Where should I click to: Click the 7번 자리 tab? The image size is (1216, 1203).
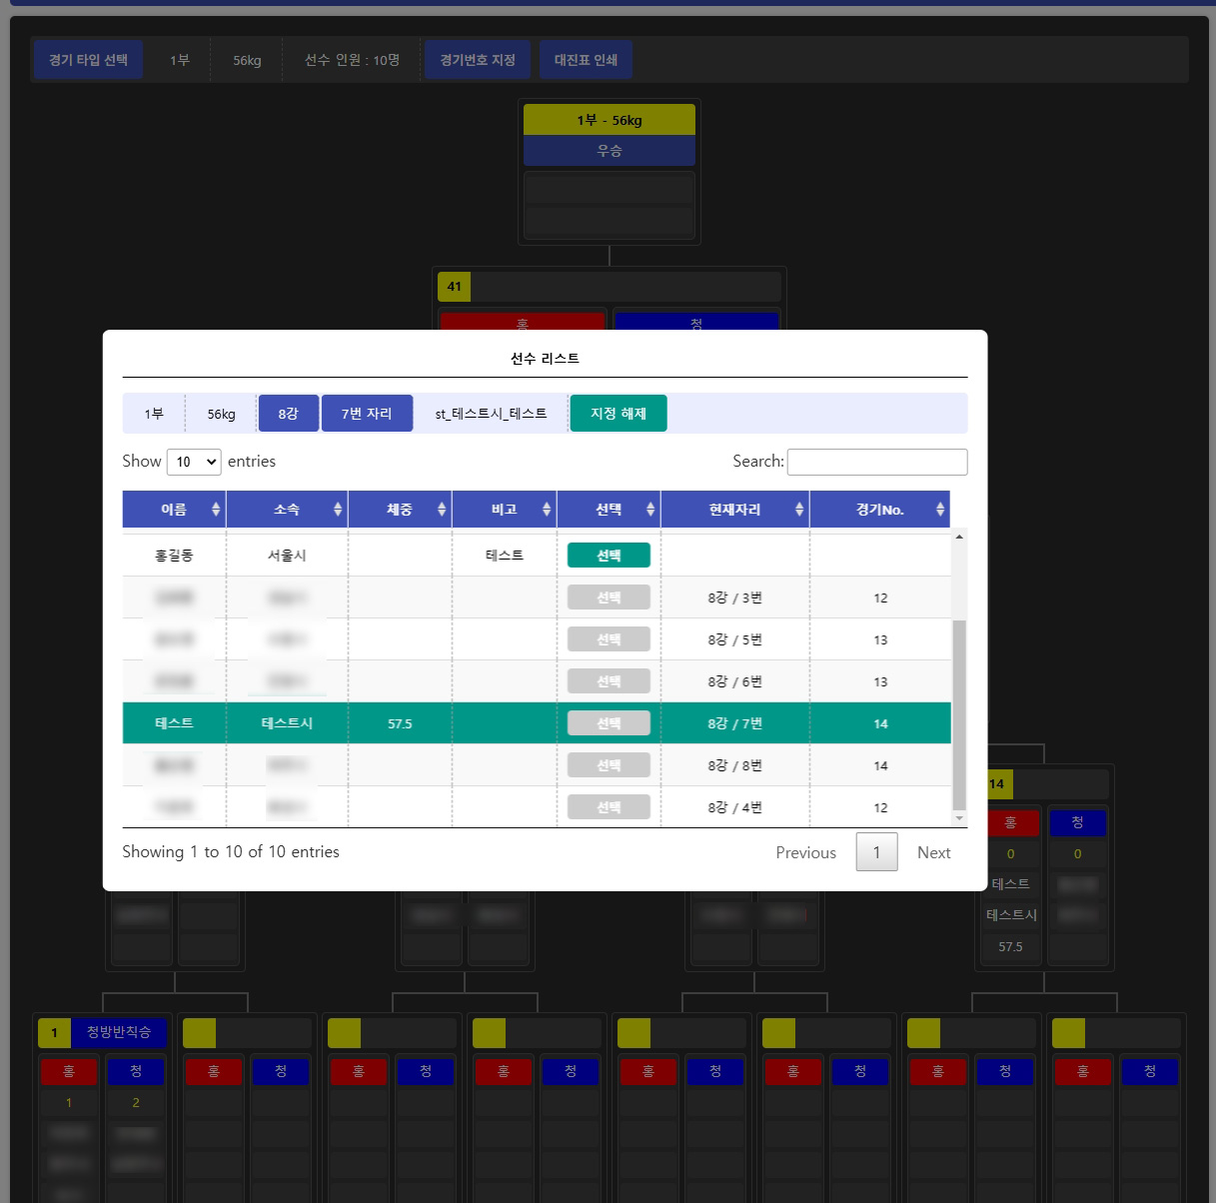point(367,414)
